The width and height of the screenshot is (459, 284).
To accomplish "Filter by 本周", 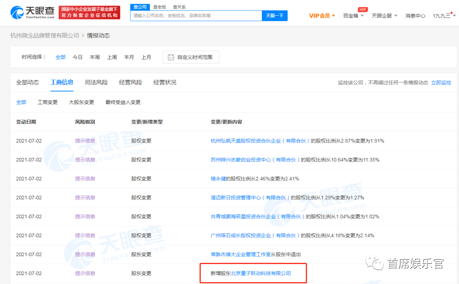I will 95,57.
